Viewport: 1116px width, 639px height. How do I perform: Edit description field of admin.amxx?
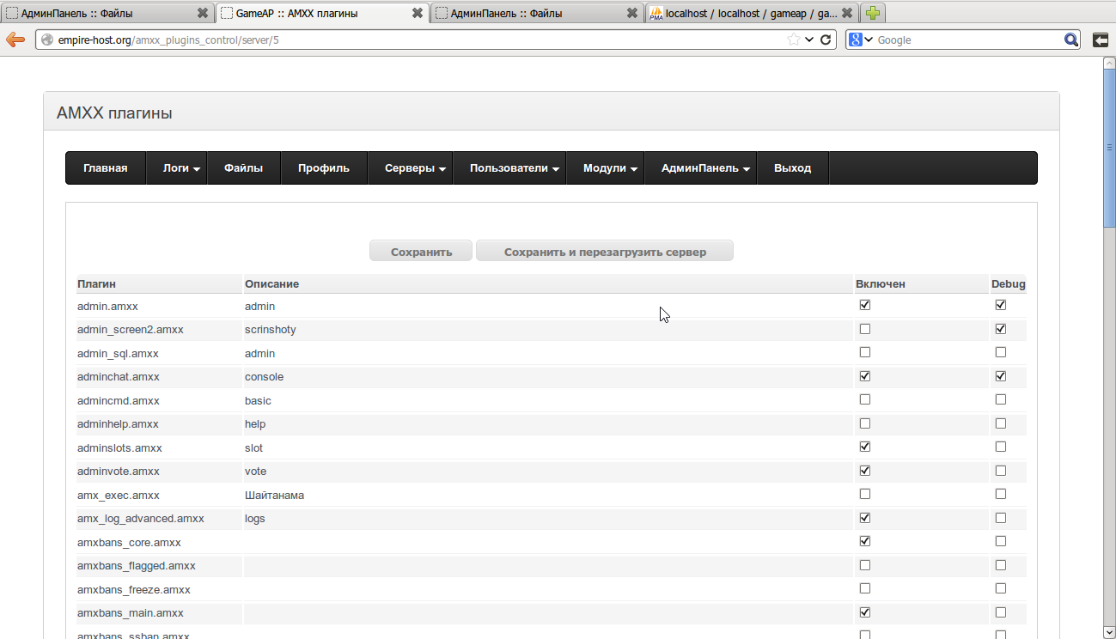[547, 306]
